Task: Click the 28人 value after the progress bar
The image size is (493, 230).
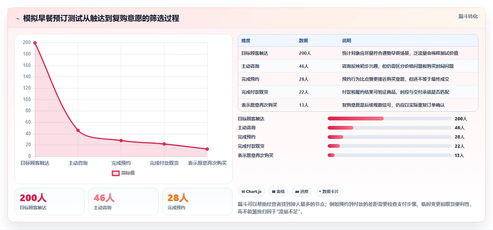Action: [x=460, y=137]
